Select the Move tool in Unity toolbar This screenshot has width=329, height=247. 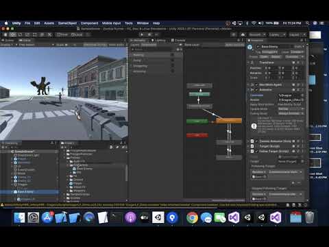(x=13, y=34)
